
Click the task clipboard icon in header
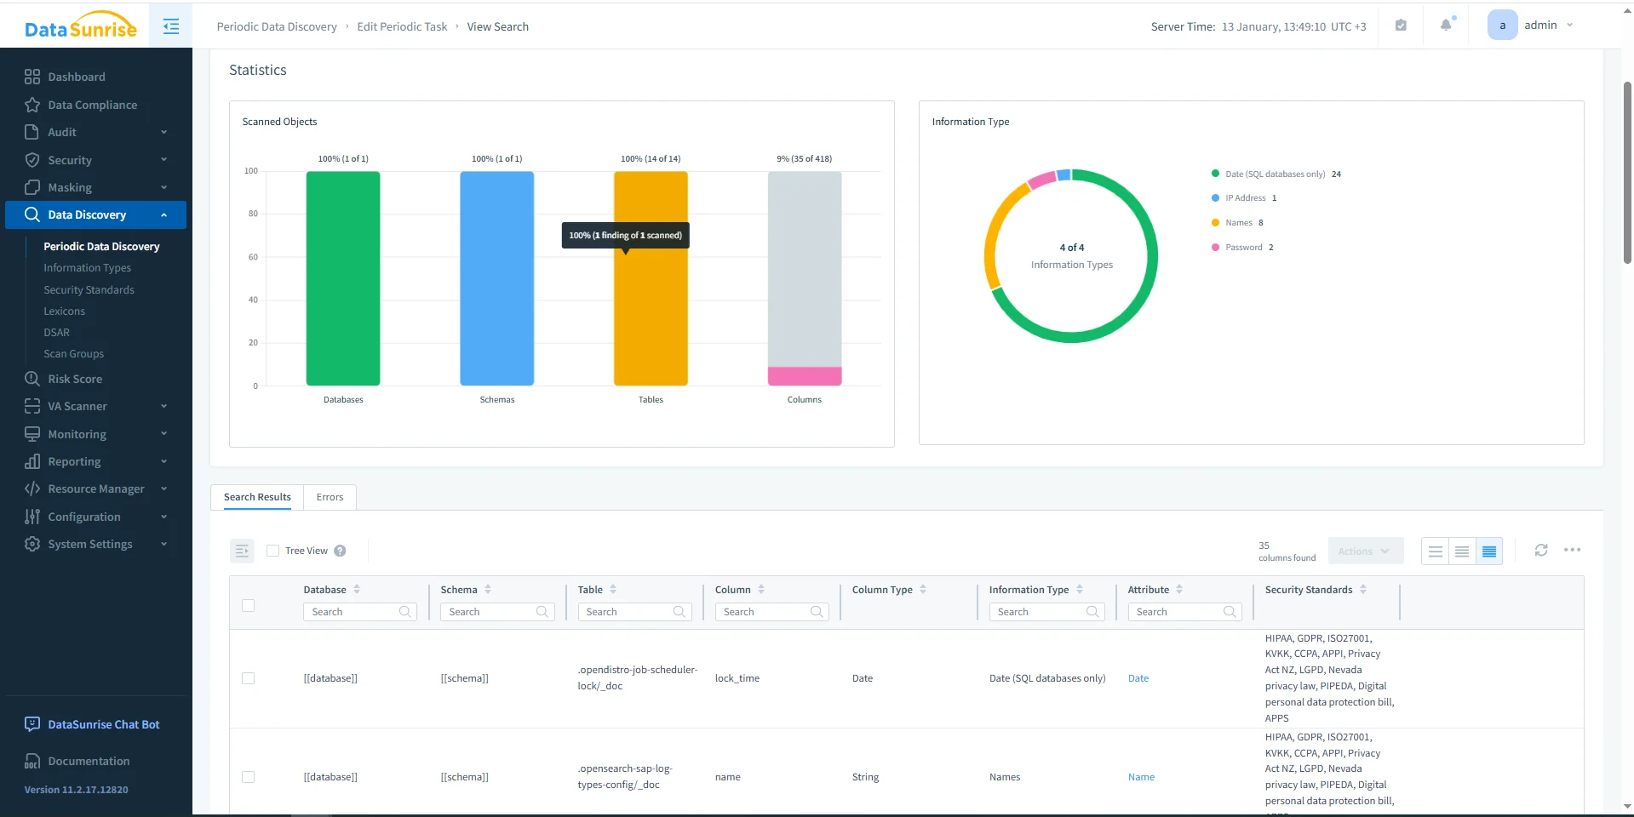click(x=1401, y=26)
